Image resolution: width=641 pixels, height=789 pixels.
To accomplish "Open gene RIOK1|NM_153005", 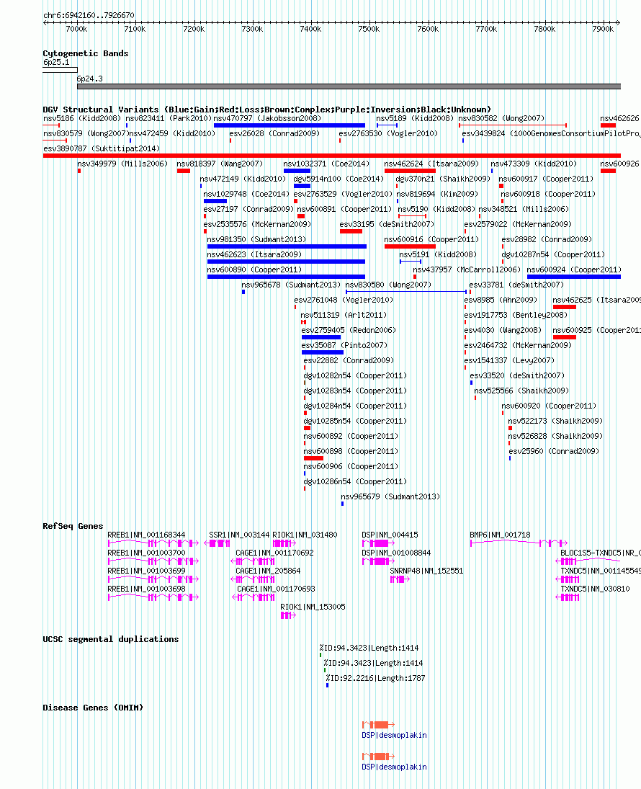I will pos(313,607).
